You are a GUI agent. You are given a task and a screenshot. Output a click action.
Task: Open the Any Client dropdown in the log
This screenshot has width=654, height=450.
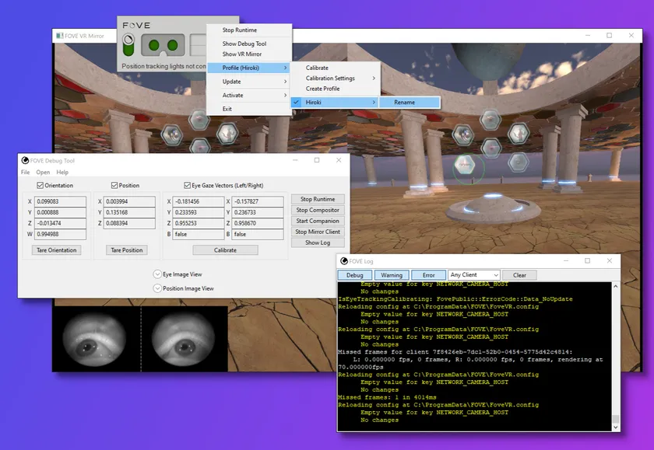tap(473, 275)
